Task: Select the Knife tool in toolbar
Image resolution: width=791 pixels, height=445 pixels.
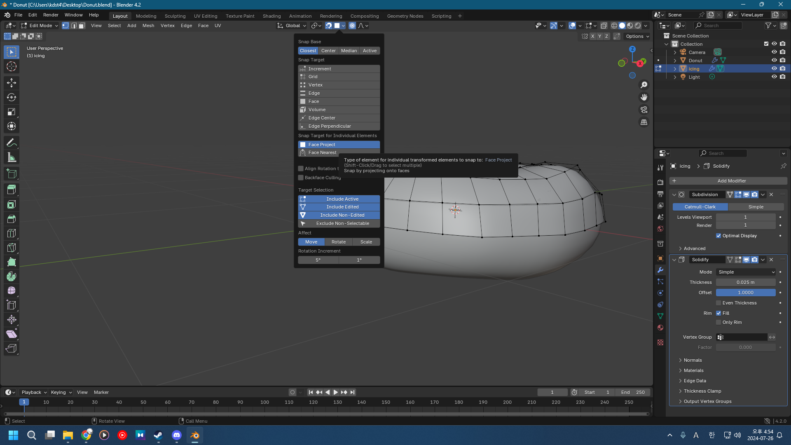Action: click(11, 248)
